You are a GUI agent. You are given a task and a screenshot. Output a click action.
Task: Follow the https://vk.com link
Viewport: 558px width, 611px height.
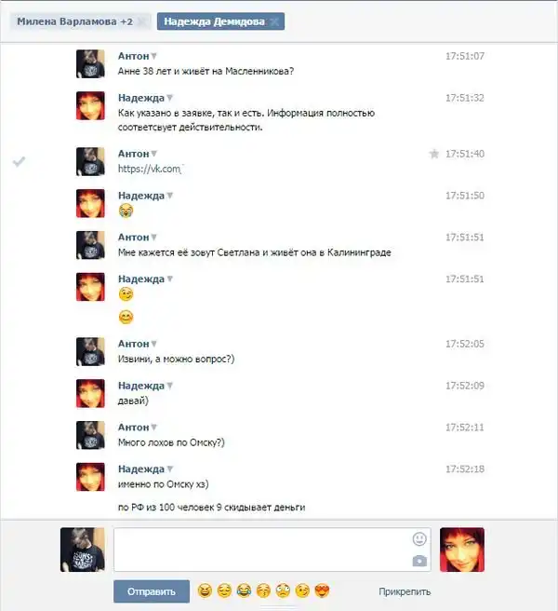click(x=150, y=169)
